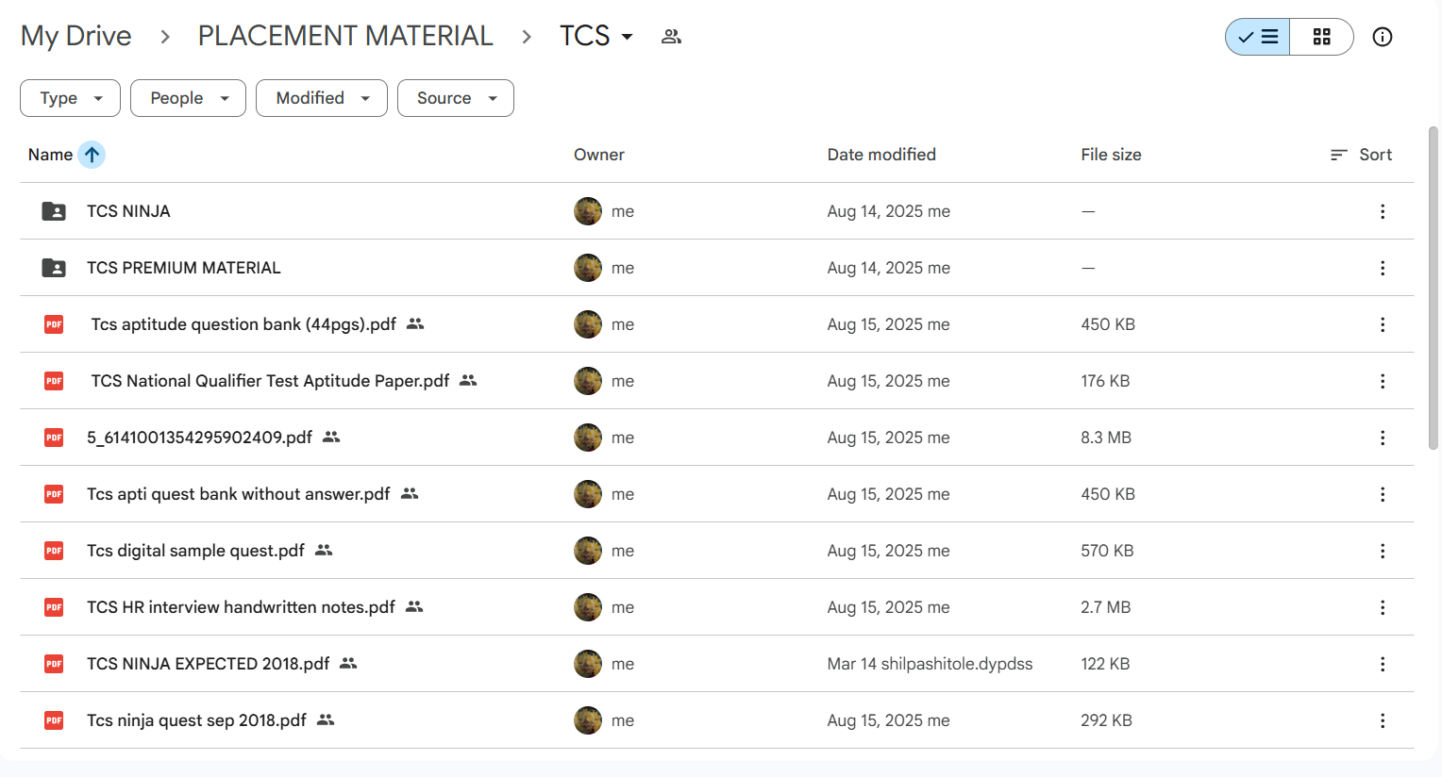The image size is (1442, 777).
Task: Select TCS NINJA EXPECTED 2018.pdf
Action: tap(209, 664)
